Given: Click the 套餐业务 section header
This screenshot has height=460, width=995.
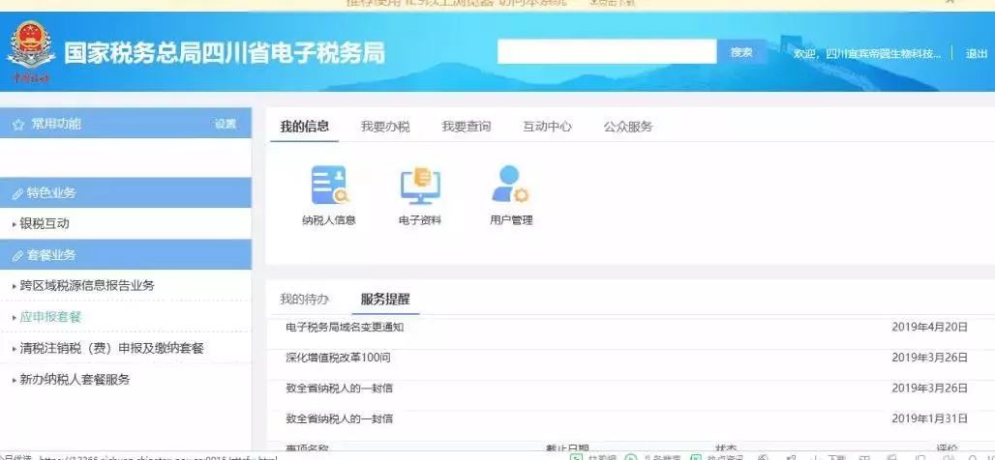Looking at the screenshot, I should point(126,255).
